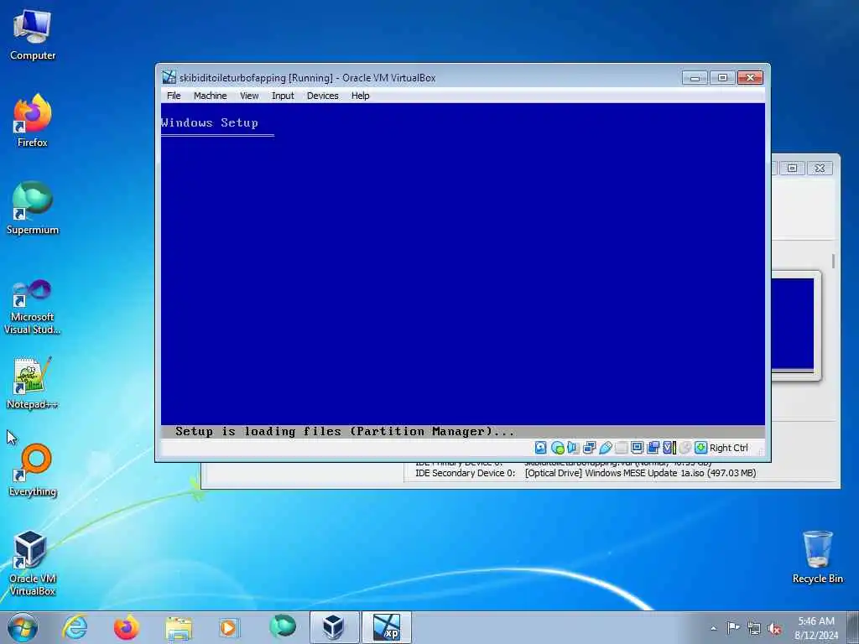Click the network adapters indicator in VM status bar

[x=590, y=448]
